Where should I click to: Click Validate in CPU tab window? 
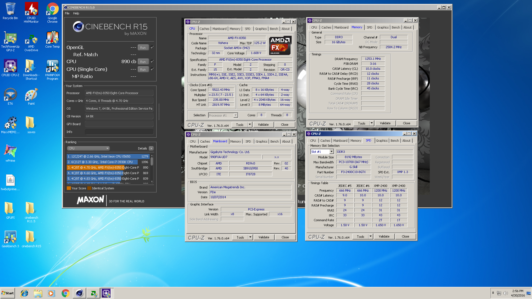(263, 125)
